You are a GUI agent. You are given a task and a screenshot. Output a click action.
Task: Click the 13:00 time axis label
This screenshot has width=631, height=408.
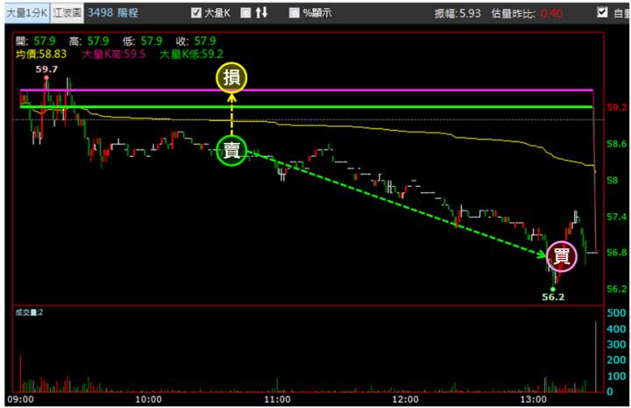[534, 399]
